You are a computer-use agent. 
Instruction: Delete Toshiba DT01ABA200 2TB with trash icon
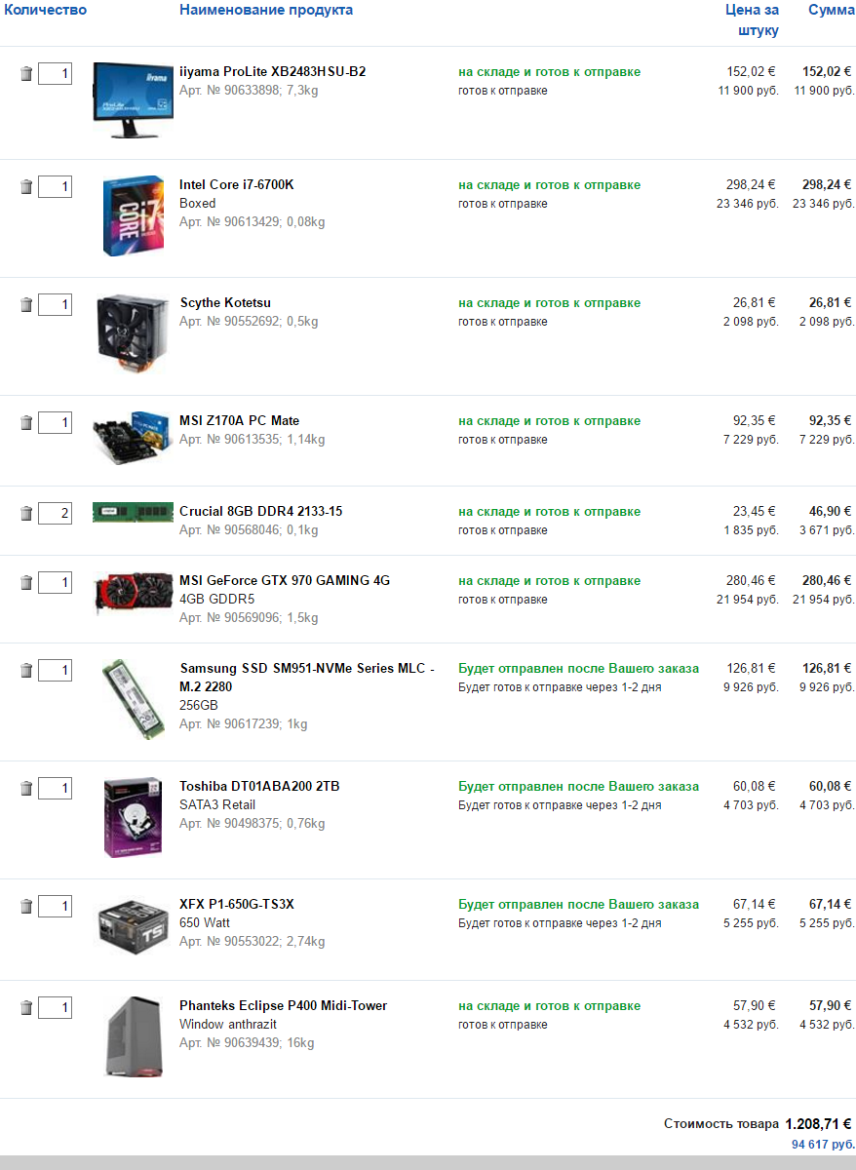(26, 788)
